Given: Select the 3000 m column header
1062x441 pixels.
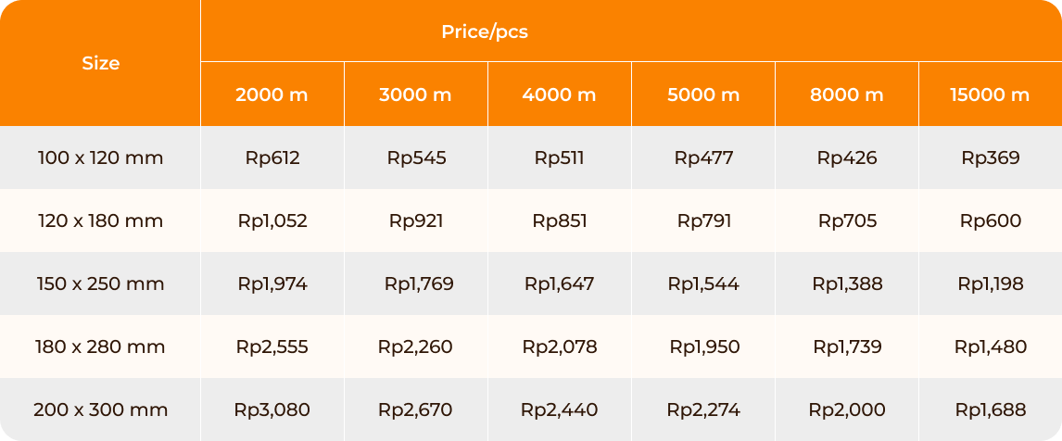Looking at the screenshot, I should click(x=416, y=94).
